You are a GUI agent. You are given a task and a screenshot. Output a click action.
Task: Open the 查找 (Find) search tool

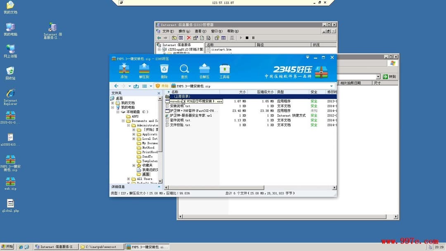(x=184, y=70)
